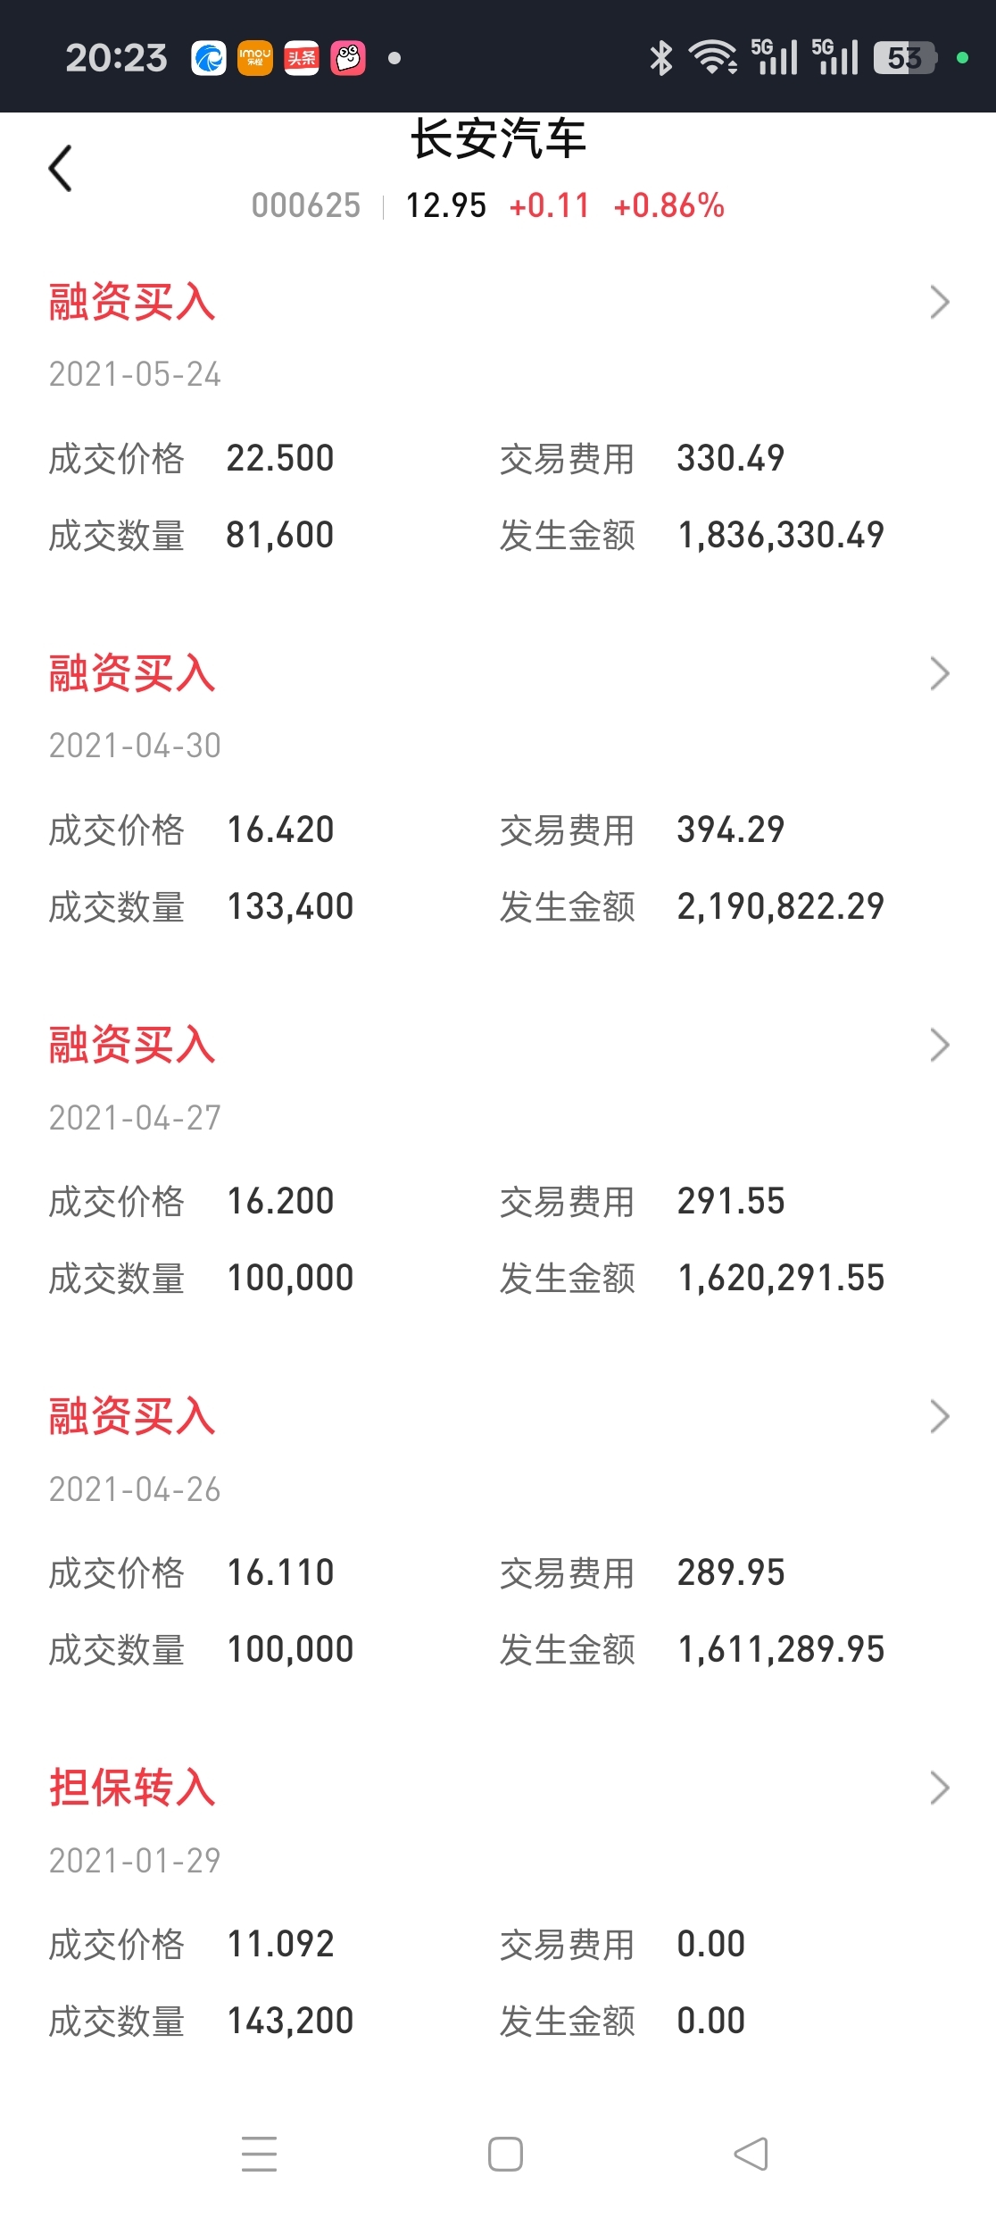Viewport: 996px width, 2218px height.
Task: Expand the 担保转入 2021-01-29 record chevron
Action: 939,1789
